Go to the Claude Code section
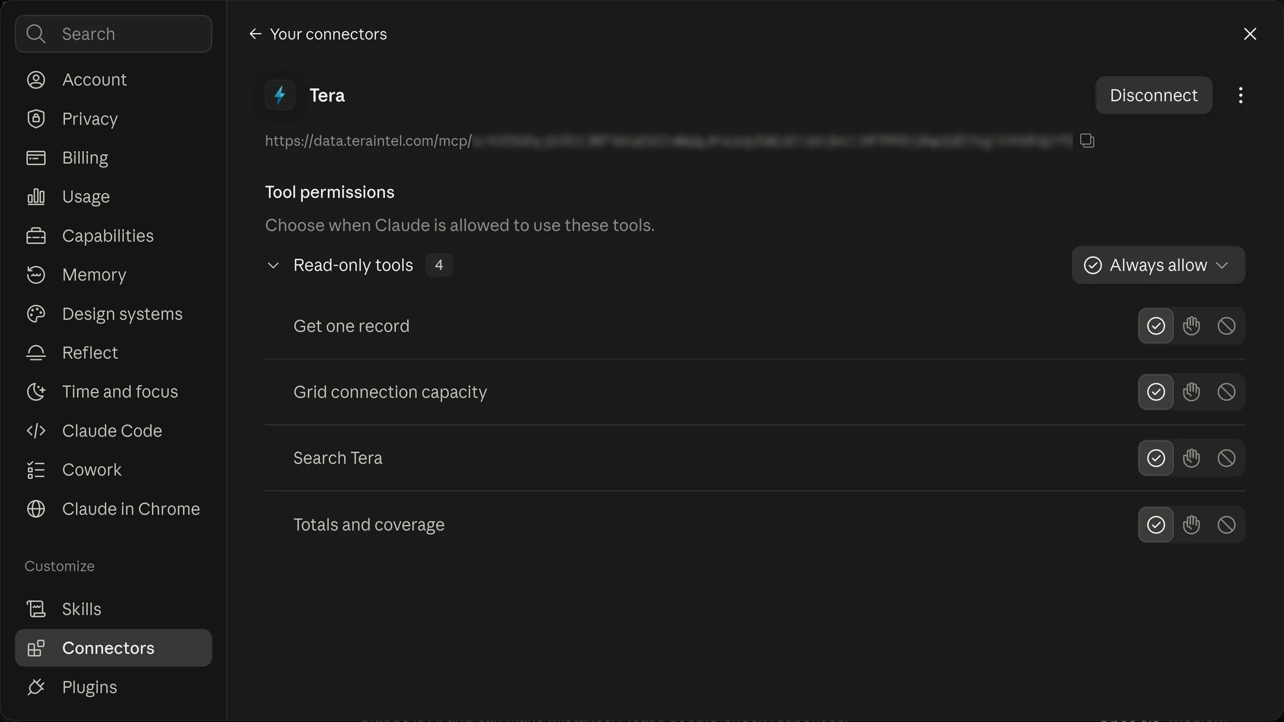The width and height of the screenshot is (1284, 722). (x=113, y=431)
